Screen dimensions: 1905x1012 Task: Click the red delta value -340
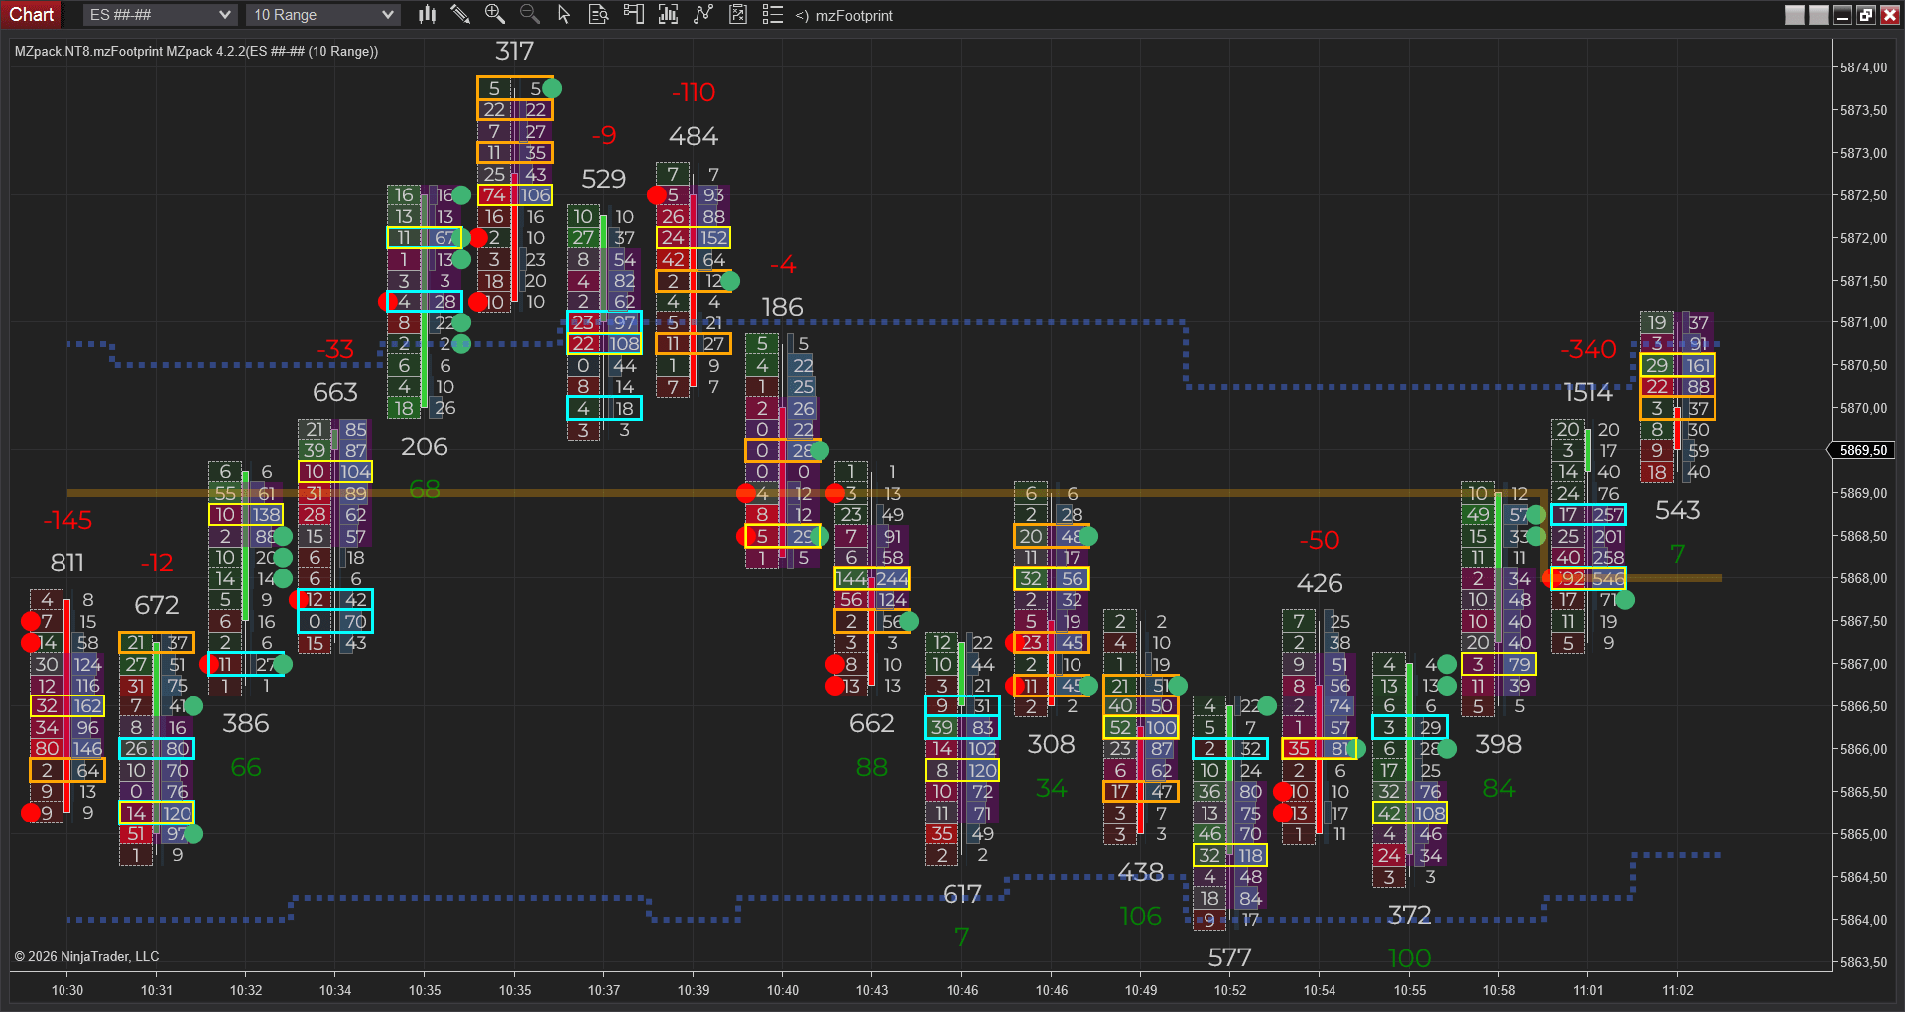coord(1587,349)
